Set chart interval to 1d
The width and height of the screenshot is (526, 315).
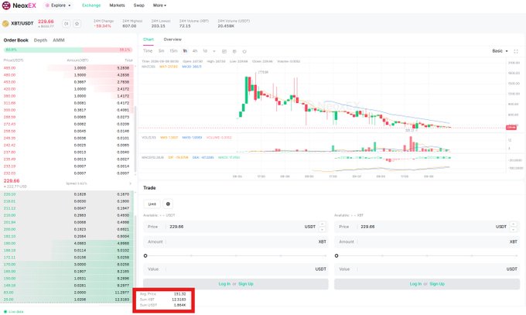point(205,51)
